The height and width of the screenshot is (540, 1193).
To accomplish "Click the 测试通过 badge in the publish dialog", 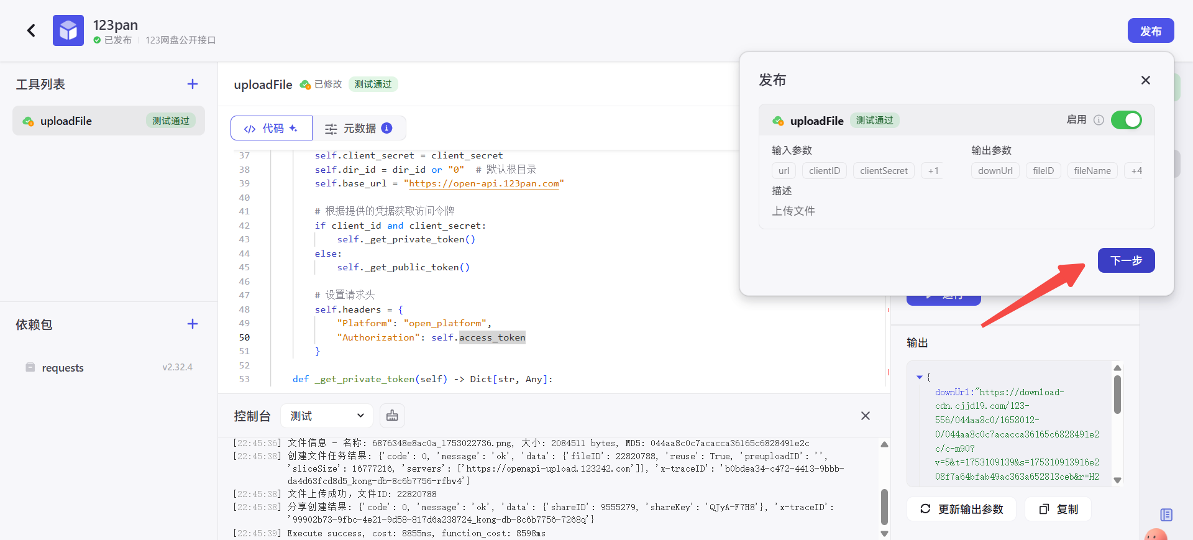I will pos(874,120).
